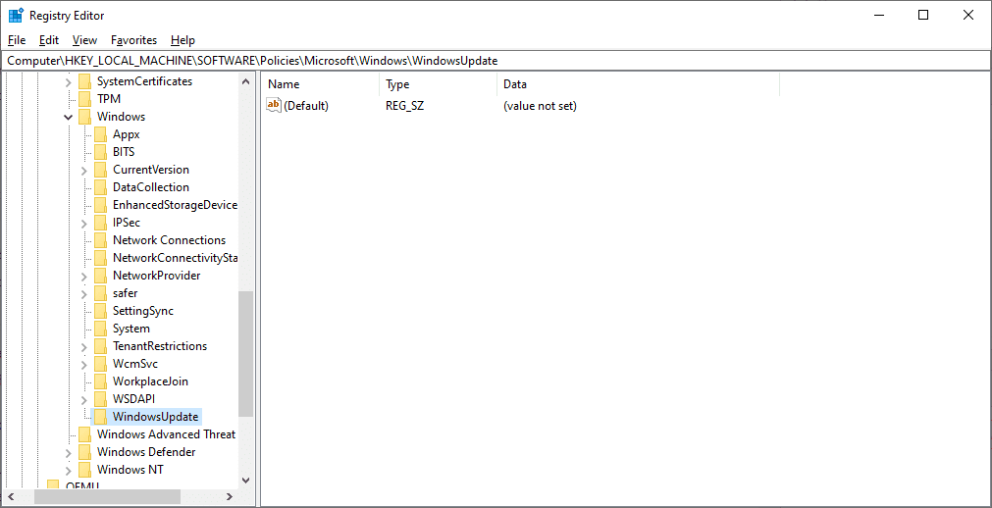This screenshot has width=992, height=508.
Task: Expand the TenantRestrictions key
Action: click(x=84, y=347)
